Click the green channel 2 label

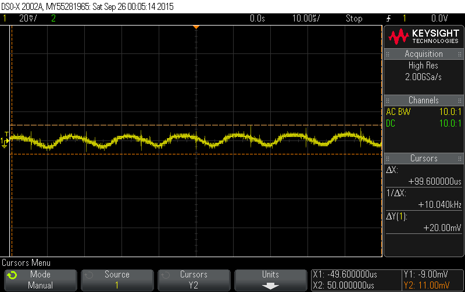coord(53,19)
